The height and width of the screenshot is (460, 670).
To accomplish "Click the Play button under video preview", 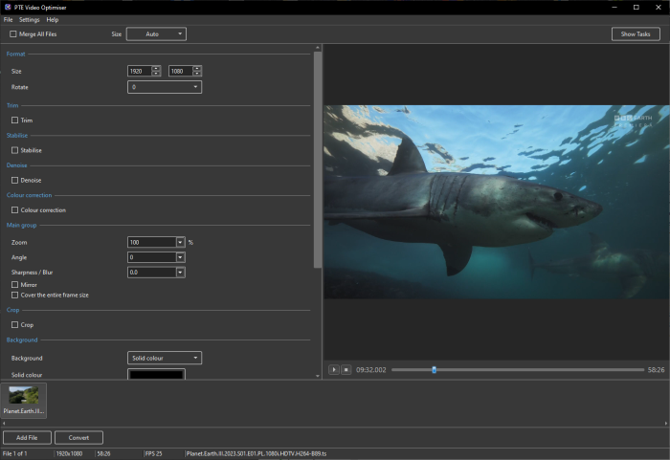I will [x=333, y=369].
